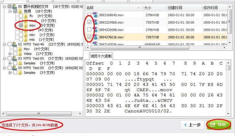Click the 73973 KB size of 3893224568.mov
This screenshot has height=136, width=235.
point(152,22)
